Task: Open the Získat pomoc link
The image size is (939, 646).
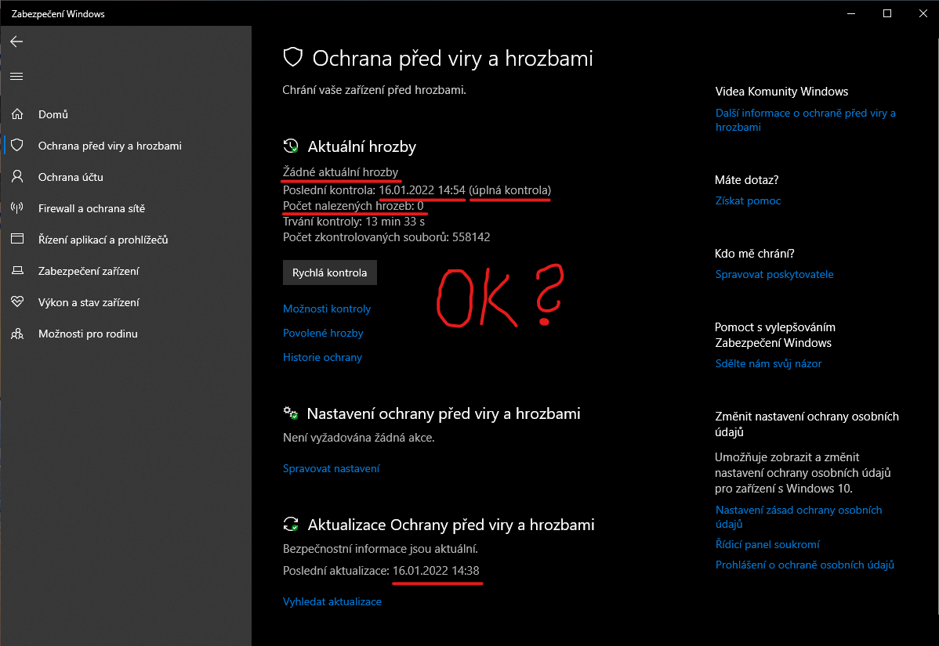Action: point(748,200)
